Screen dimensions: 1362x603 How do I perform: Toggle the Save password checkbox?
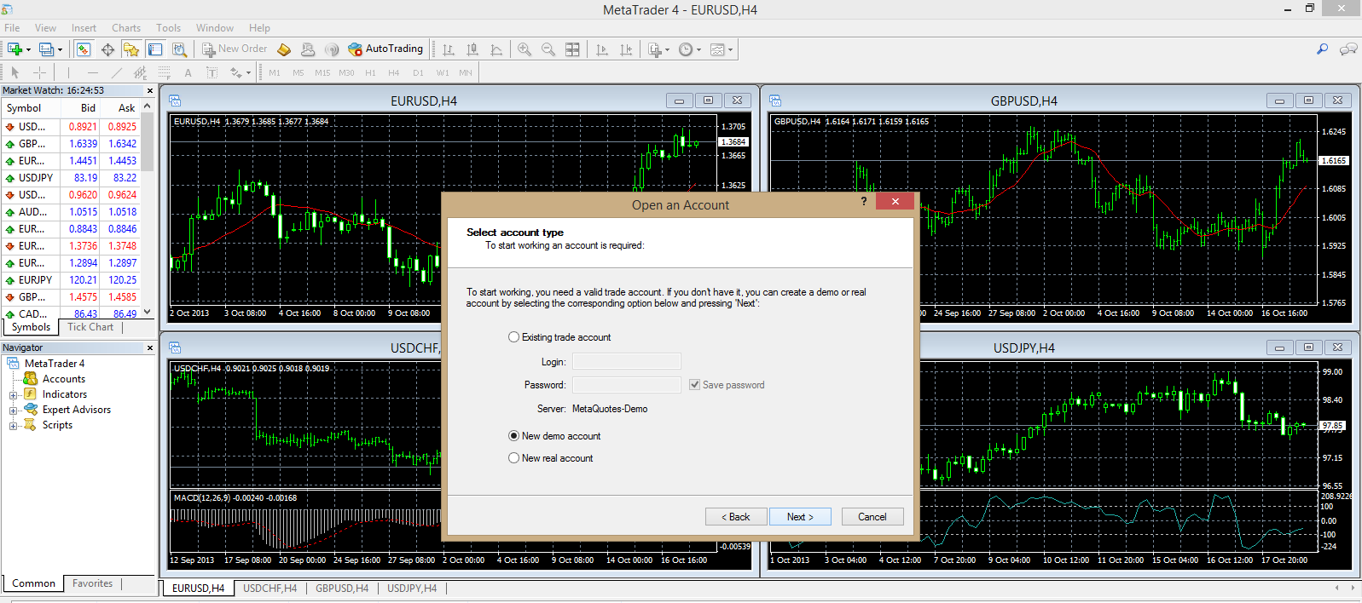click(x=694, y=385)
